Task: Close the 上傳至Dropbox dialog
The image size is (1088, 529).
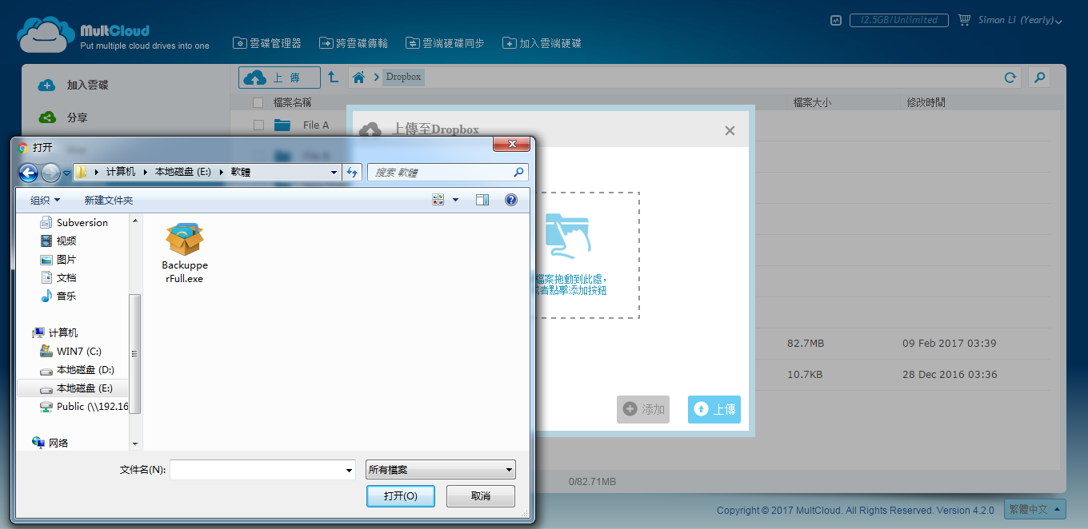Action: [730, 130]
